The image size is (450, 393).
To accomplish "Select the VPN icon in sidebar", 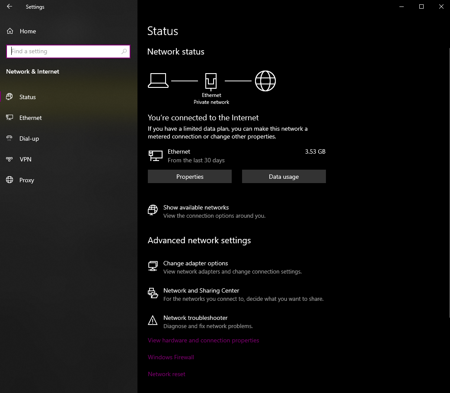I will coord(10,159).
